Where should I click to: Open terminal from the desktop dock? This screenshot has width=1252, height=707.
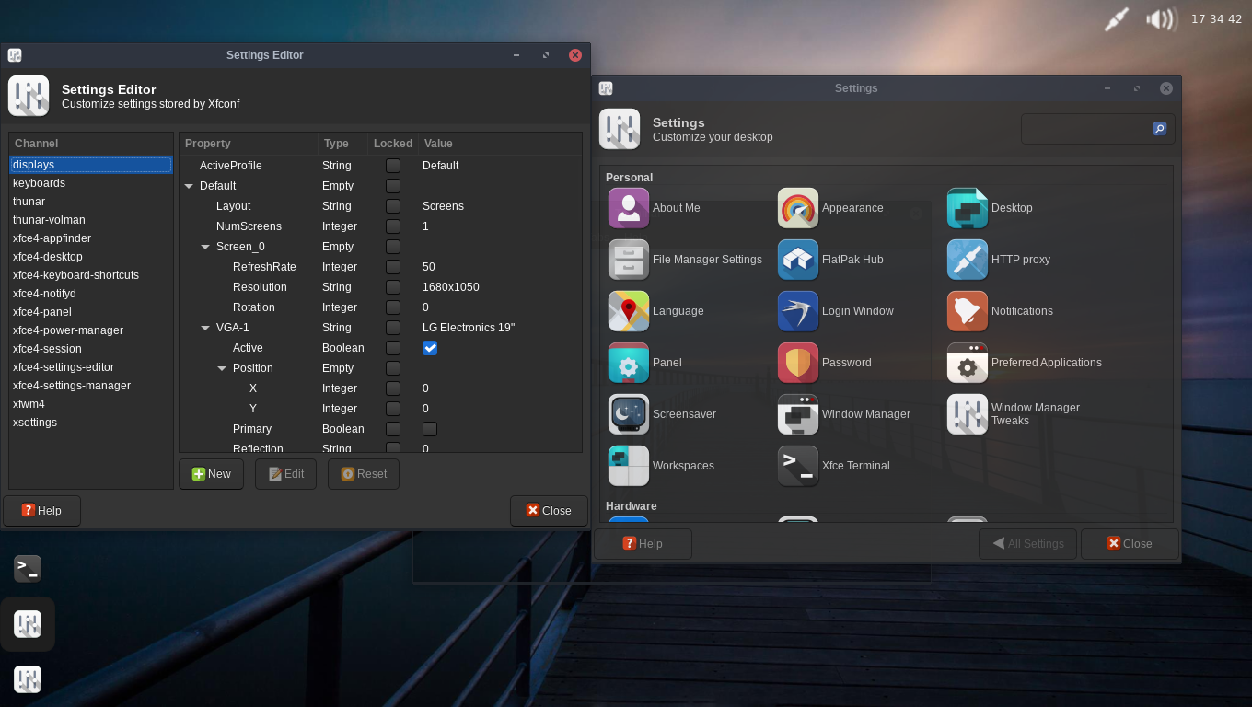pyautogui.click(x=28, y=569)
